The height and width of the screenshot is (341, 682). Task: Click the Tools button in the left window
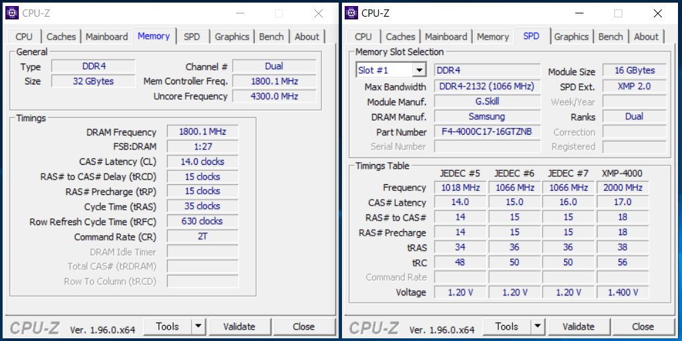click(x=168, y=326)
